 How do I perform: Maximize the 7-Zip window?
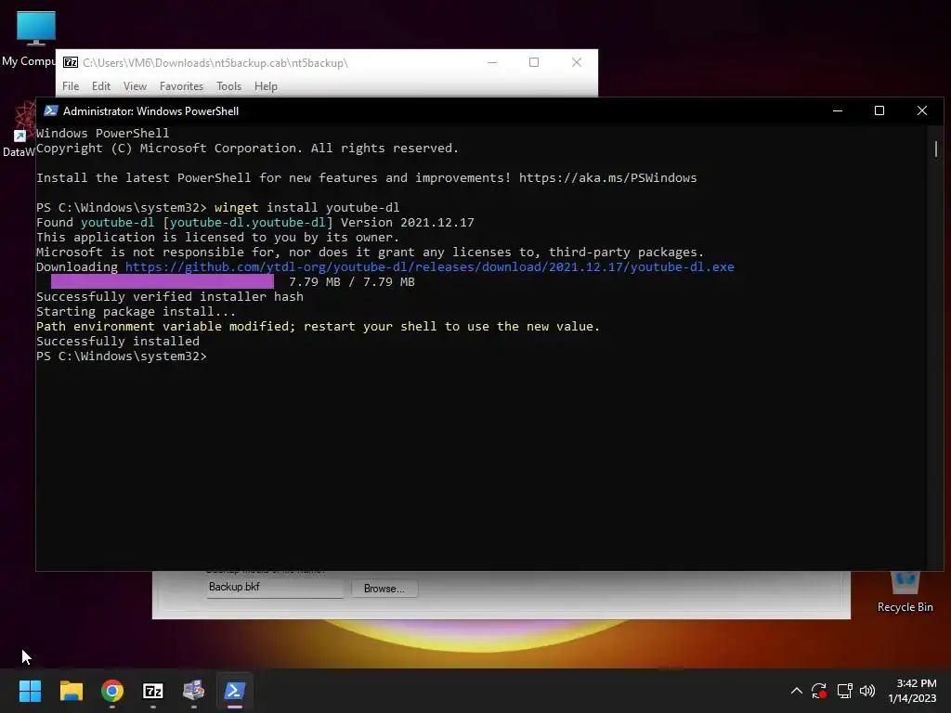coord(534,62)
